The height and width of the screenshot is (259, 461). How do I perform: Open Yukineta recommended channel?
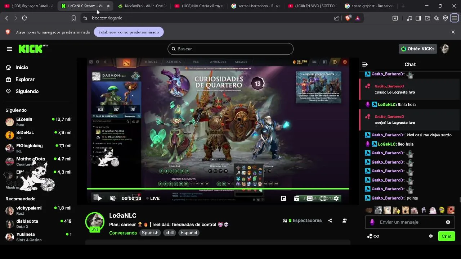[x=38, y=237]
